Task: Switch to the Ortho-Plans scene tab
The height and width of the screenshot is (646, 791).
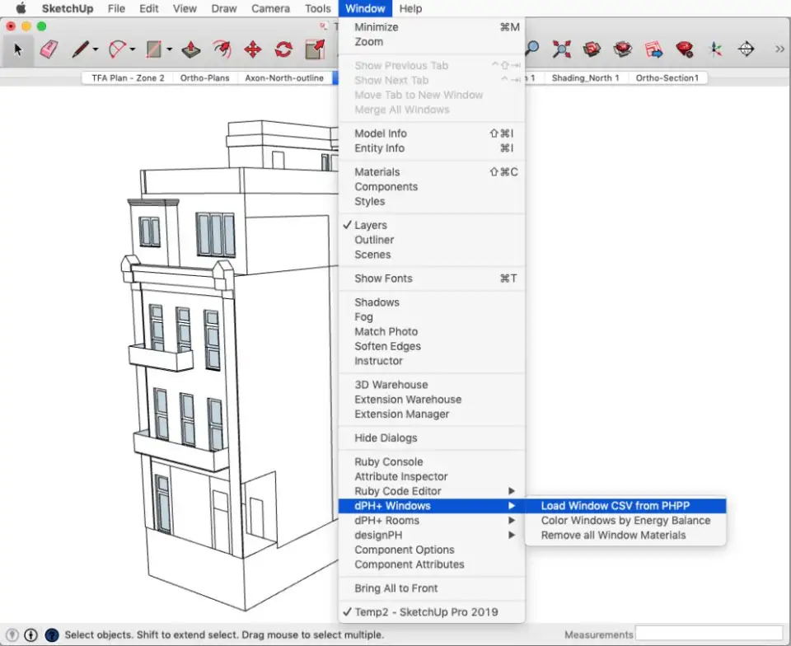Action: click(x=204, y=78)
